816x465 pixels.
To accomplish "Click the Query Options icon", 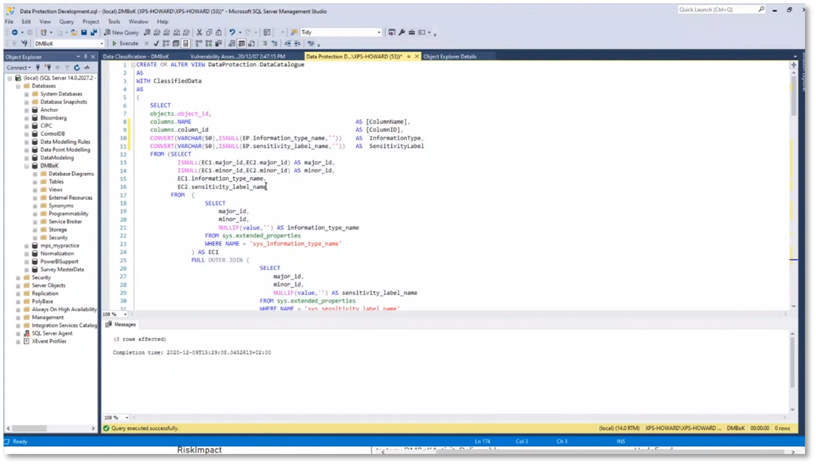I will pyautogui.click(x=176, y=43).
